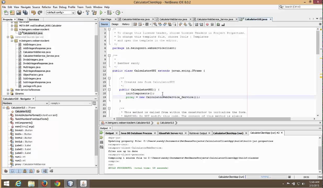
Task: Collapse CalculatorGUI JFrame node in Navigator
Action: pos(4,108)
